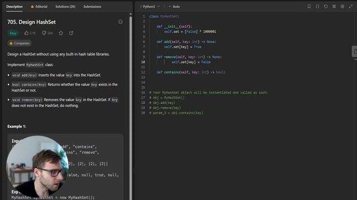Reset code with the revert arrow icon
357x200 pixels.
coord(326,7)
